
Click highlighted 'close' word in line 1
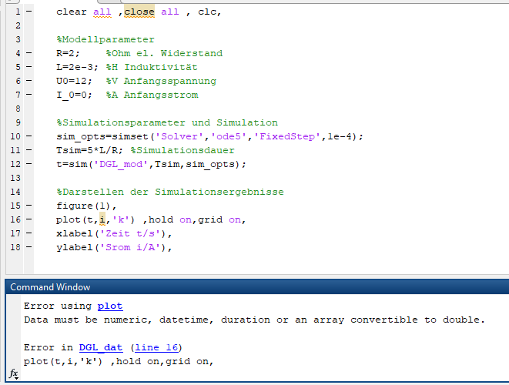coord(139,12)
